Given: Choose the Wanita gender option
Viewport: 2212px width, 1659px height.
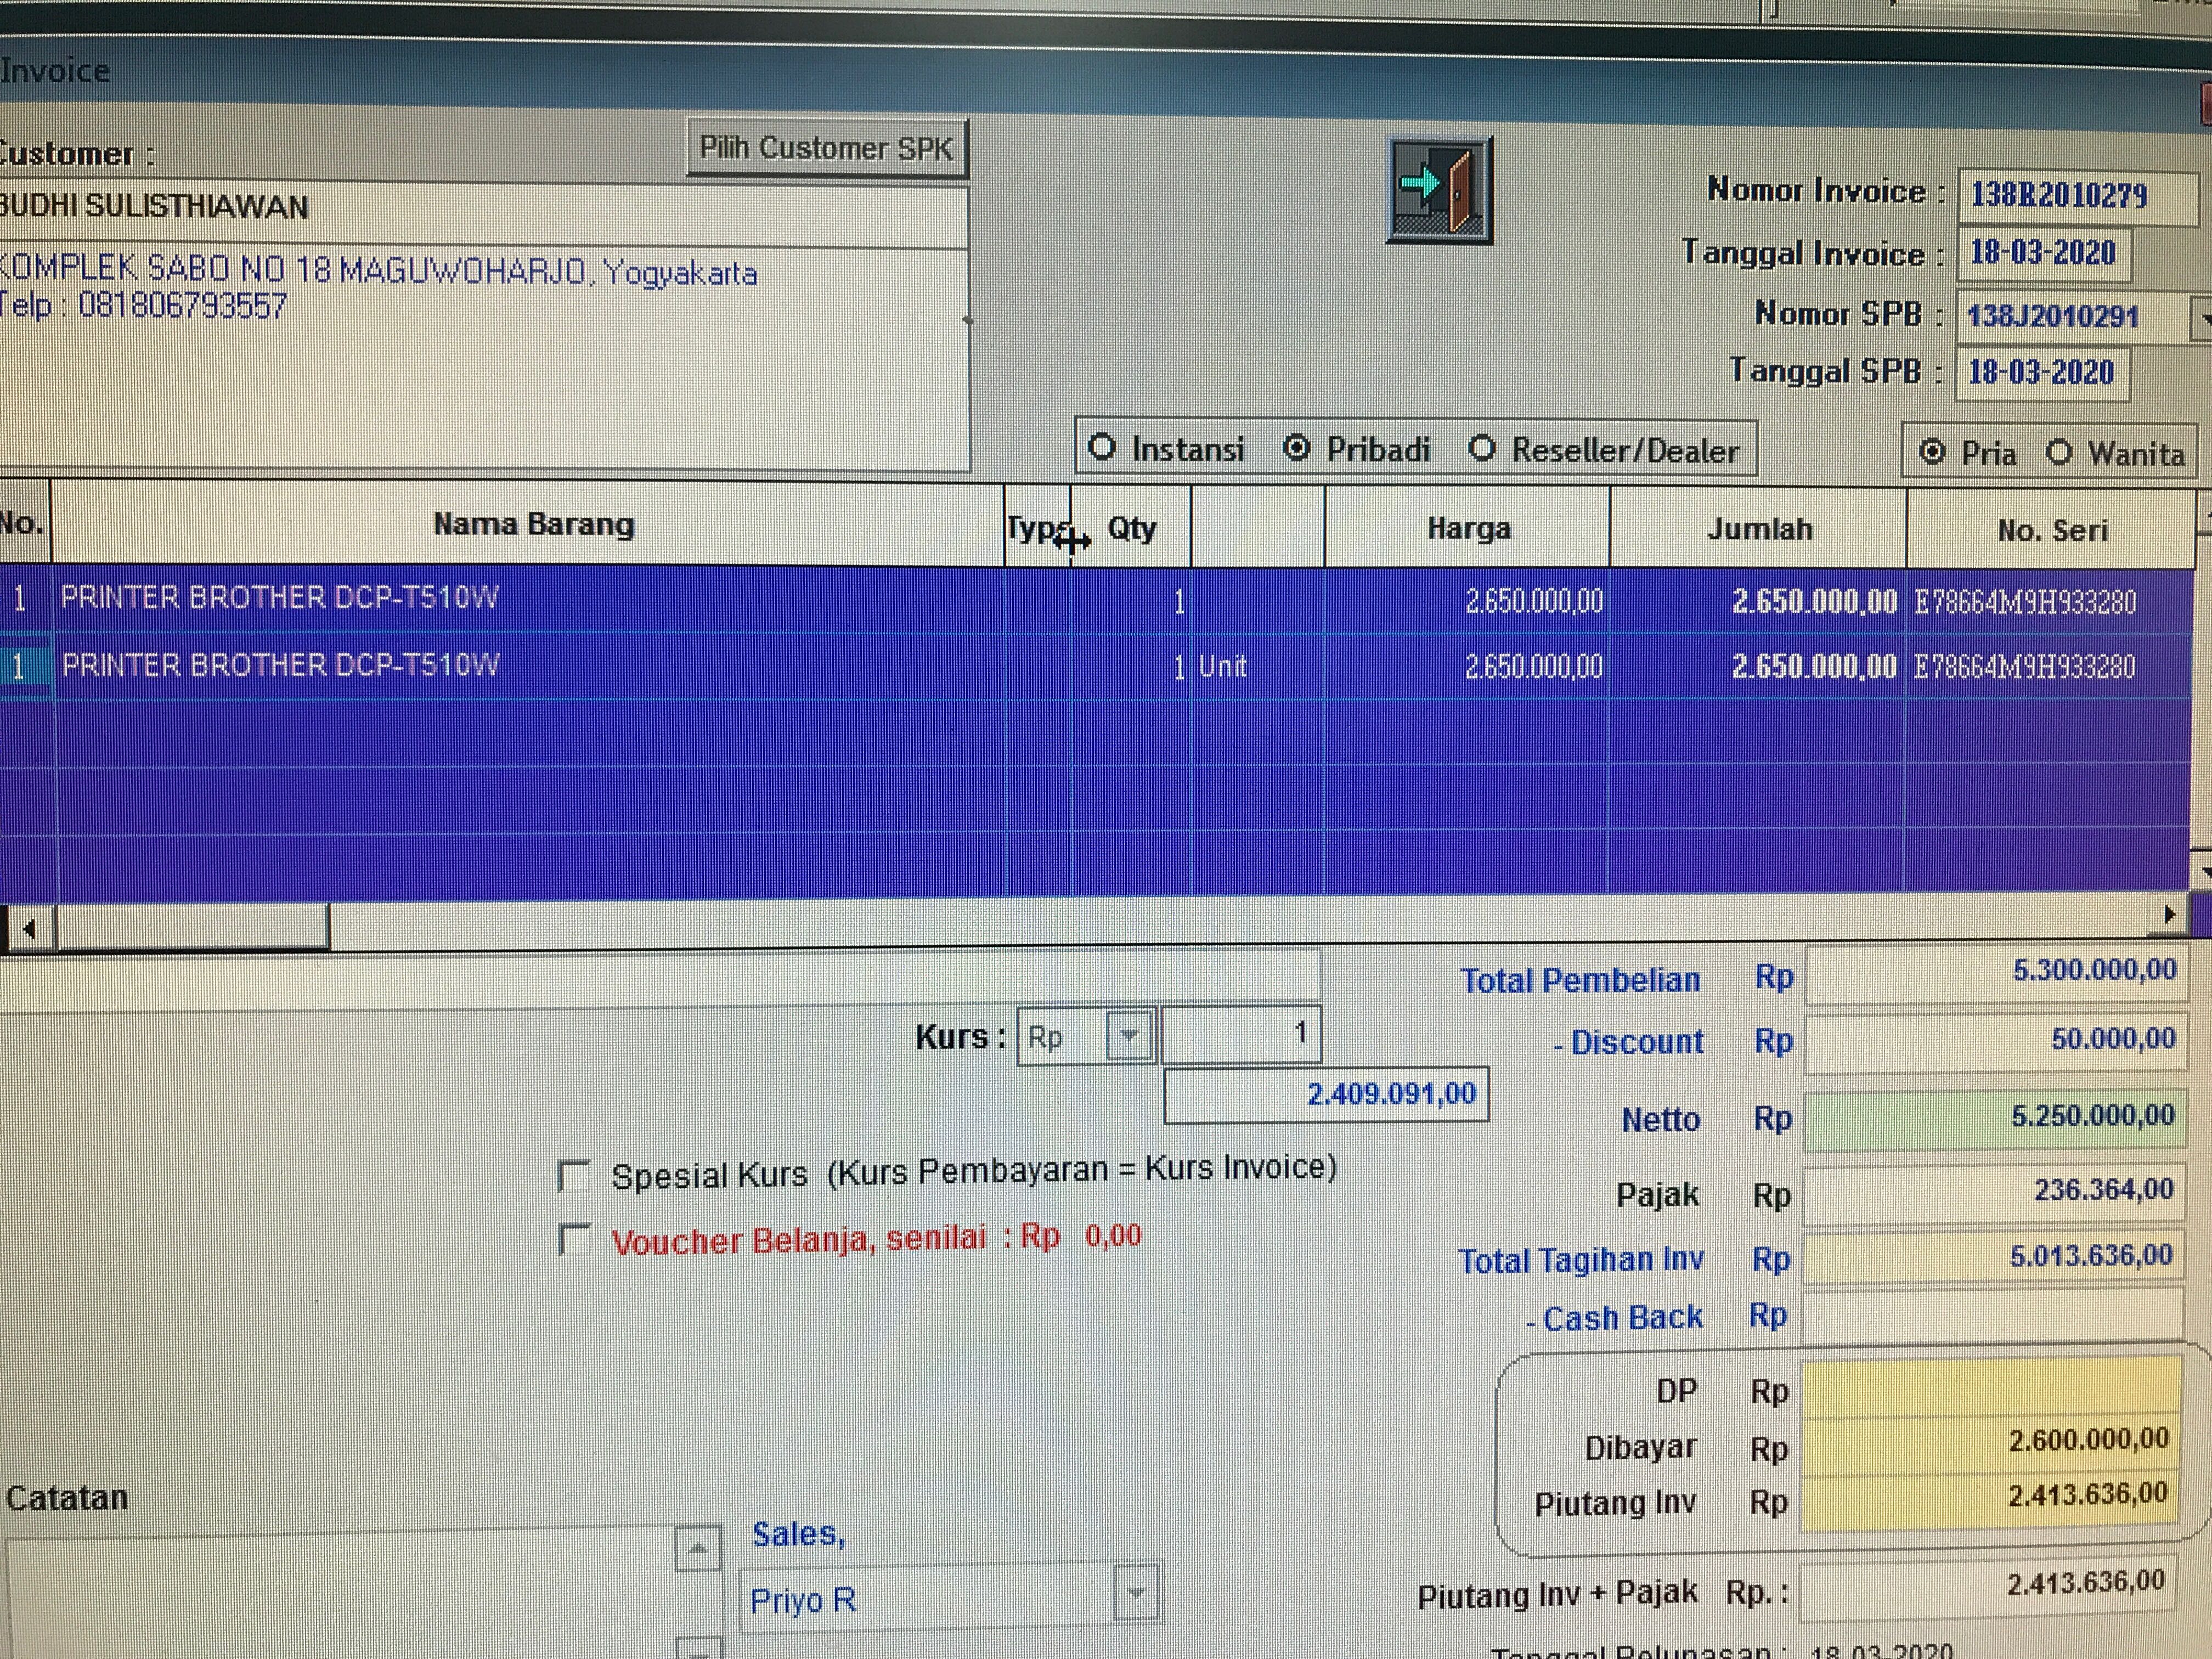Looking at the screenshot, I should (2059, 453).
